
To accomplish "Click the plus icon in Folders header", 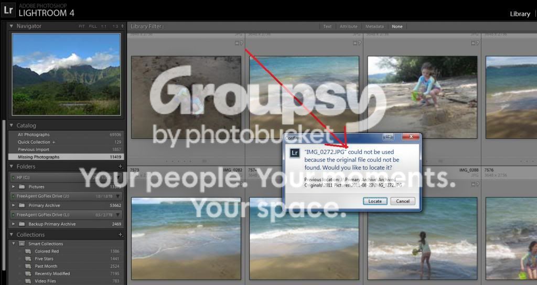I will (120, 167).
